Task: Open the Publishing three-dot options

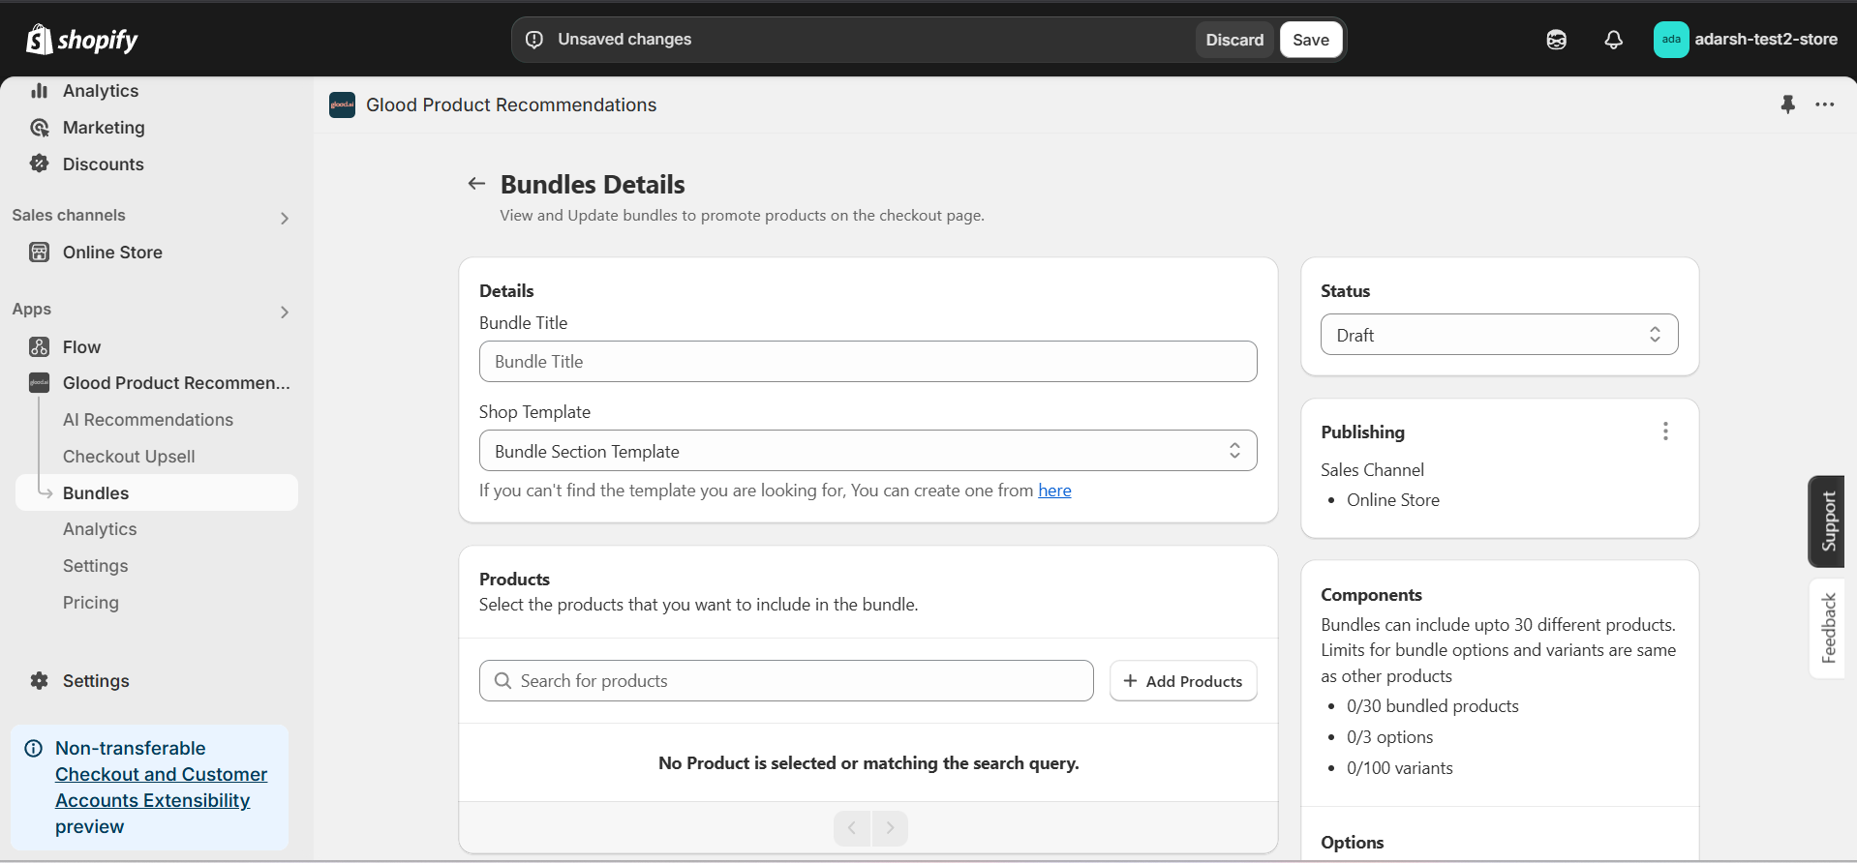Action: coord(1665,431)
